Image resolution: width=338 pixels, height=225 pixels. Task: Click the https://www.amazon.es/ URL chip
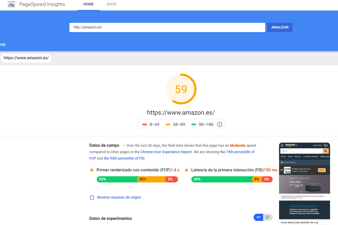26,58
